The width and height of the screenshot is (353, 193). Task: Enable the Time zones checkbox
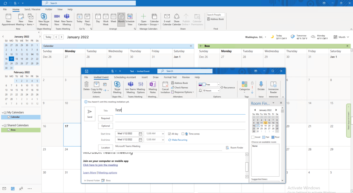point(183,134)
